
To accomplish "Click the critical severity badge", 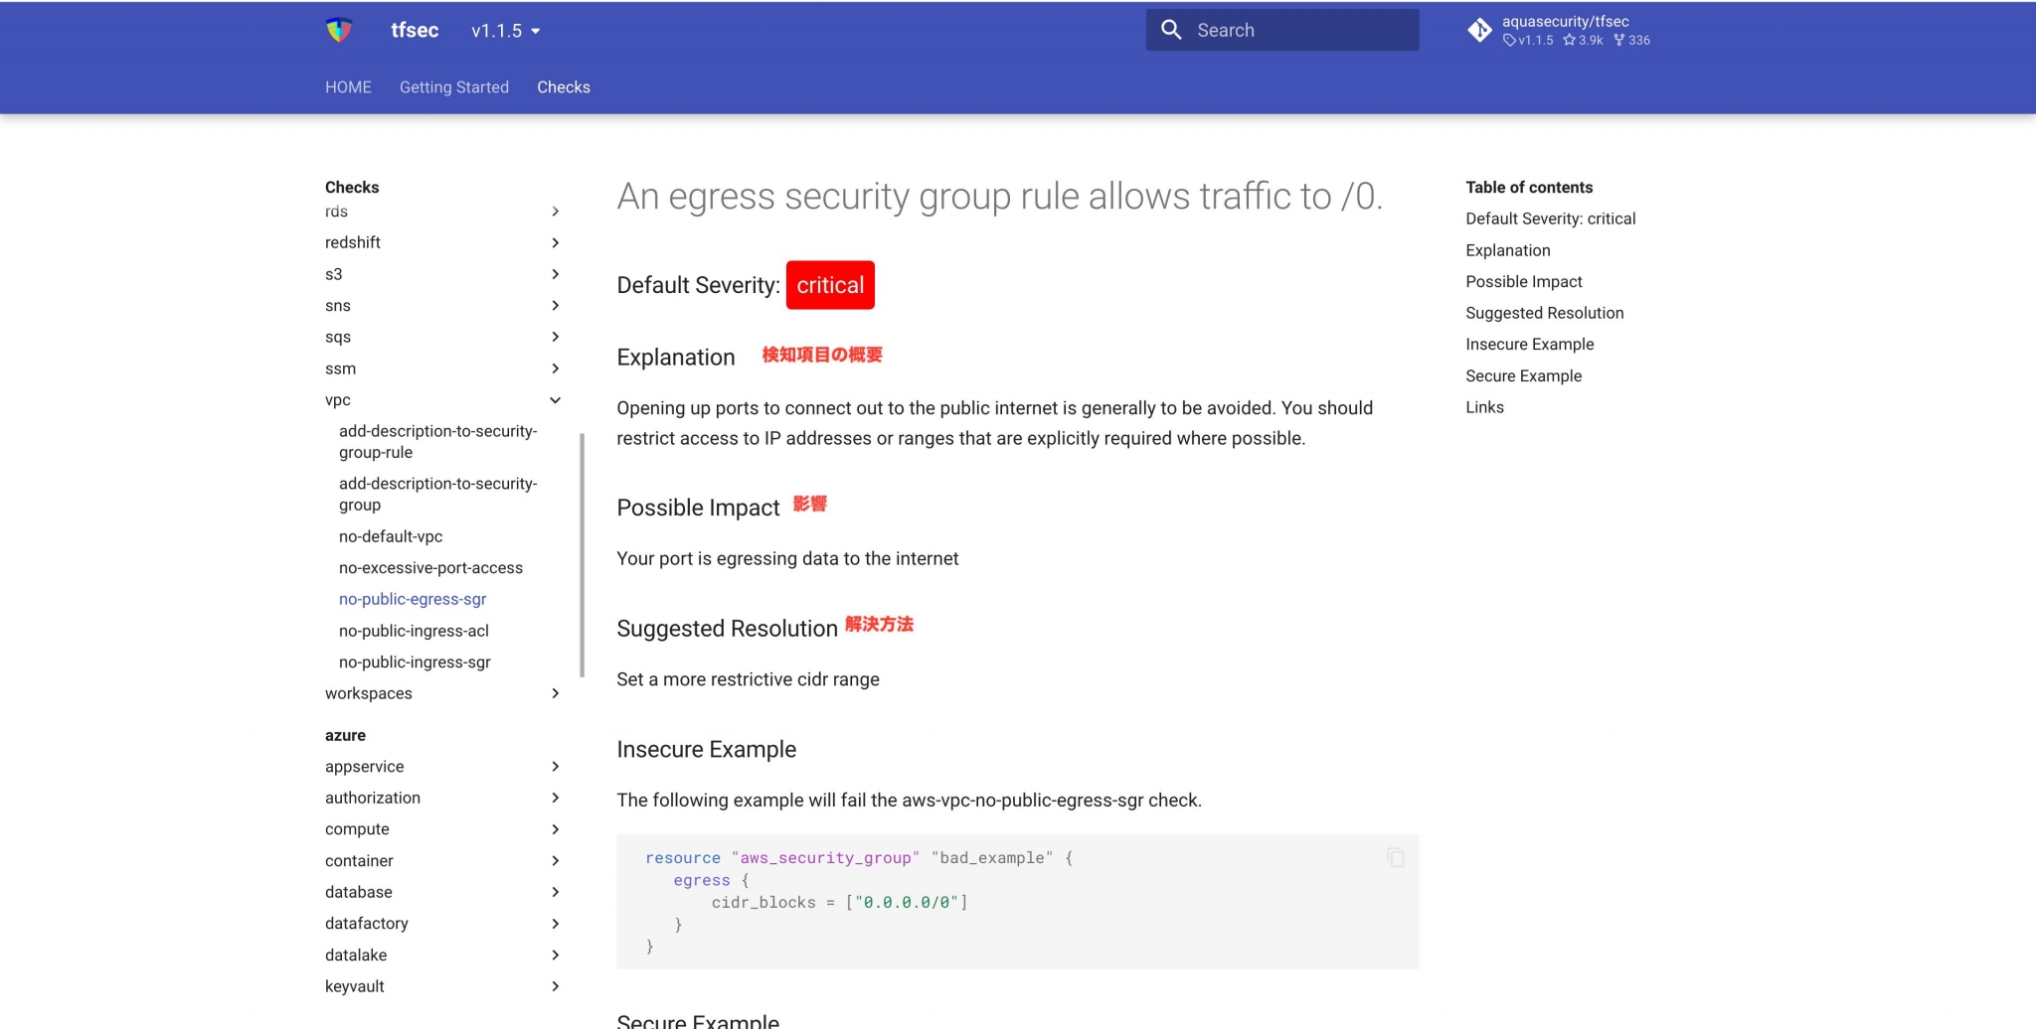I will (x=829, y=285).
